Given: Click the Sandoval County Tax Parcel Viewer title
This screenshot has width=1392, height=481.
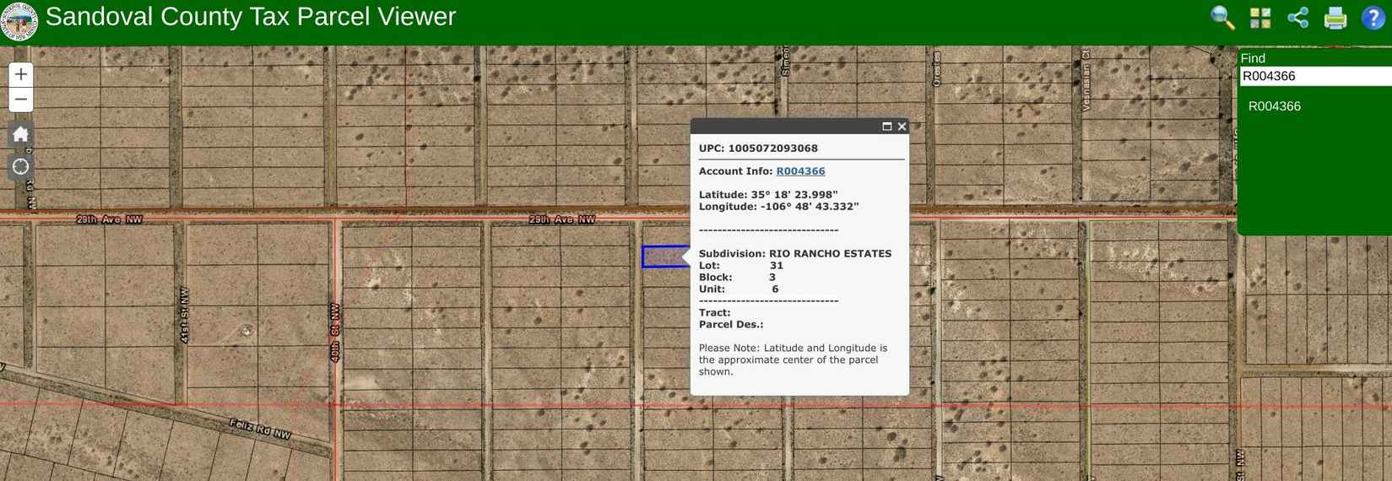Looking at the screenshot, I should (251, 17).
